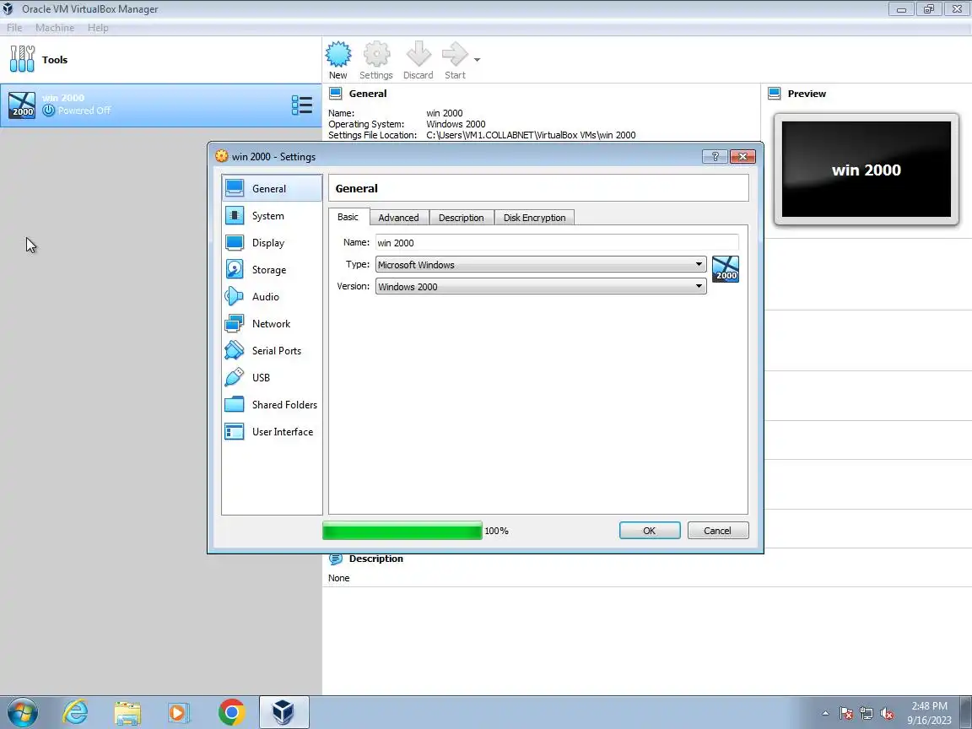Open Windows Media Player from the taskbar
This screenshot has width=972, height=729.
point(179,713)
